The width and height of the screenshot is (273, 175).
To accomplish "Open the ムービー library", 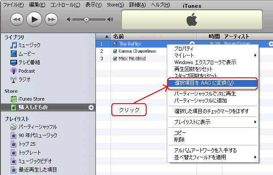I will 23,54.
